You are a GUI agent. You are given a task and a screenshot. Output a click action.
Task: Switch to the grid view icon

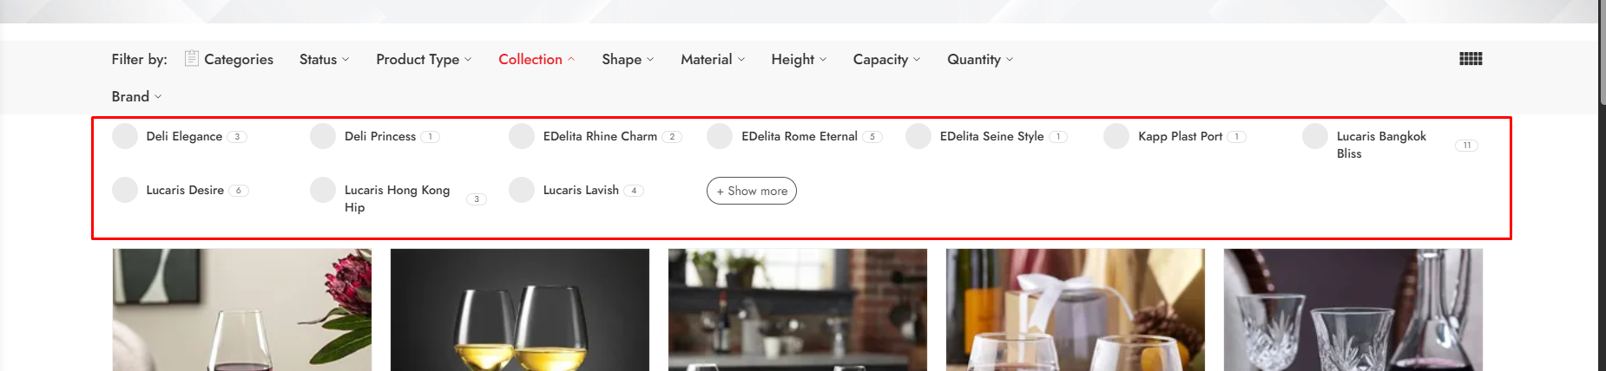tap(1471, 59)
